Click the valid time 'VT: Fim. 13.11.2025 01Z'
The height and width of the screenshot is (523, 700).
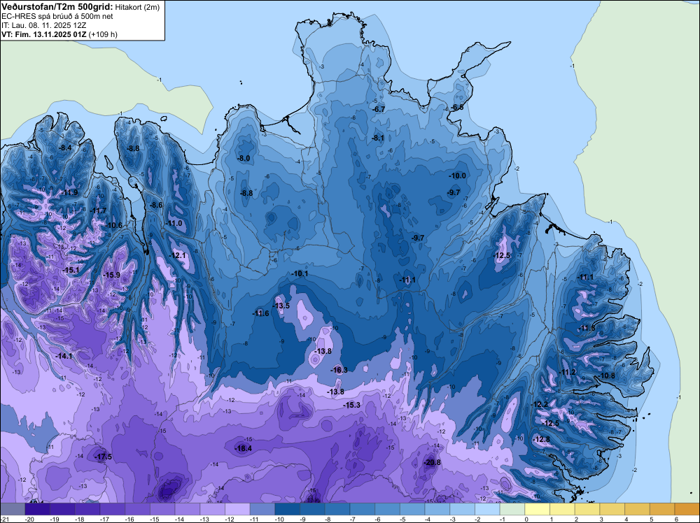pos(44,34)
